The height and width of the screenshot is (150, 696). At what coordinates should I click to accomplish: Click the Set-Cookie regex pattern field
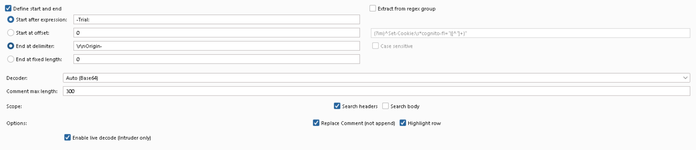tap(530, 33)
